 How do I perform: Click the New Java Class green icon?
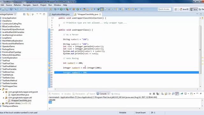78,9
